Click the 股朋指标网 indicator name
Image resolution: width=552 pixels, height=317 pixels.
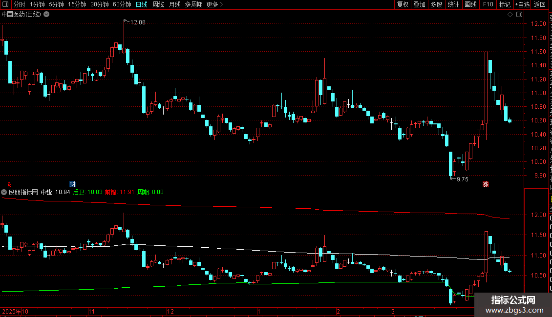23,192
